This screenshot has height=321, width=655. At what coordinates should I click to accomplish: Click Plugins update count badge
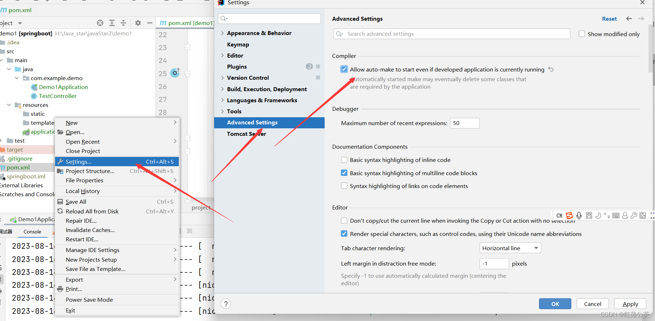[x=309, y=66]
